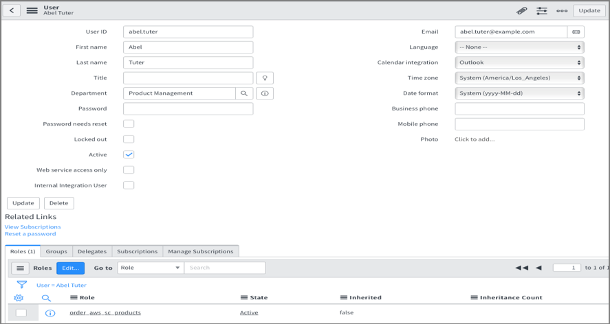Go back using the header arrow
The height and width of the screenshot is (324, 610).
point(12,10)
